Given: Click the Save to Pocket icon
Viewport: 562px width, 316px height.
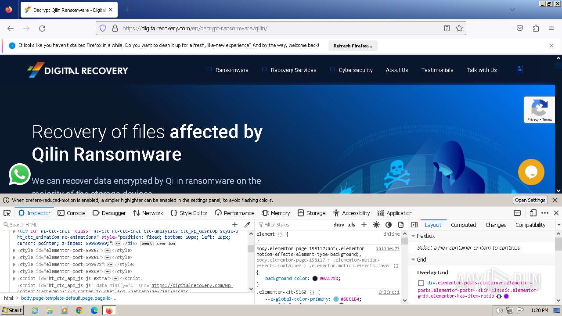Looking at the screenshot, I should pos(520,28).
